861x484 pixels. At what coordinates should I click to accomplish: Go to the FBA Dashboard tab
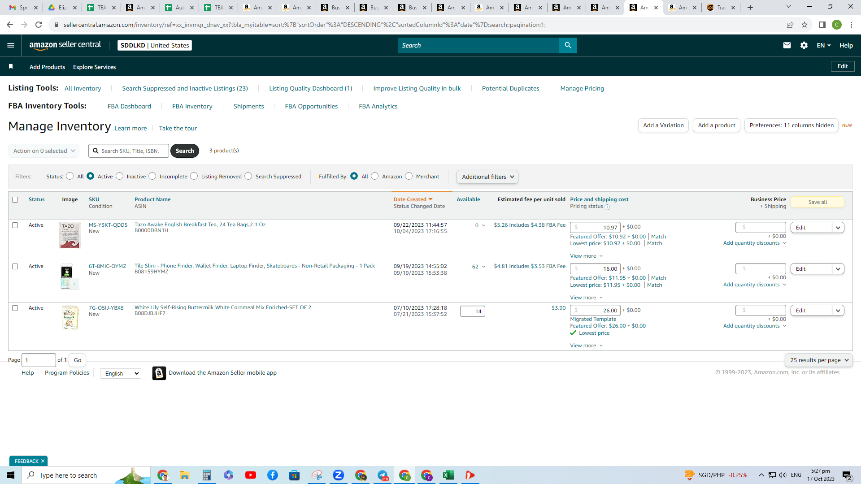tap(129, 107)
